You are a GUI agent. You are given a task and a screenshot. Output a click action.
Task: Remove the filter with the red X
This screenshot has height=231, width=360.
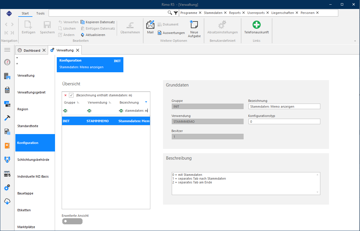(x=65, y=95)
